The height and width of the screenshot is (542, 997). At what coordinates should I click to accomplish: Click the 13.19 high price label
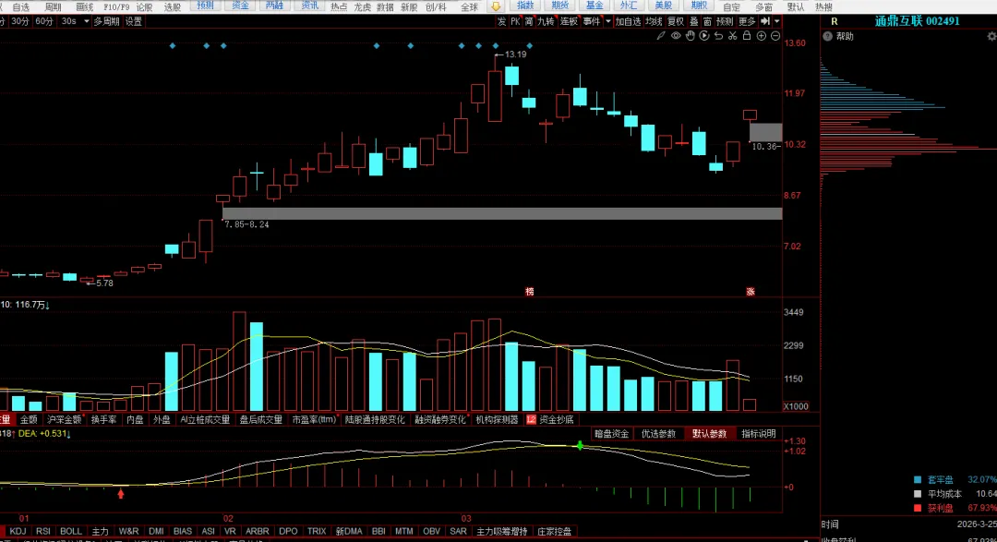pos(515,54)
